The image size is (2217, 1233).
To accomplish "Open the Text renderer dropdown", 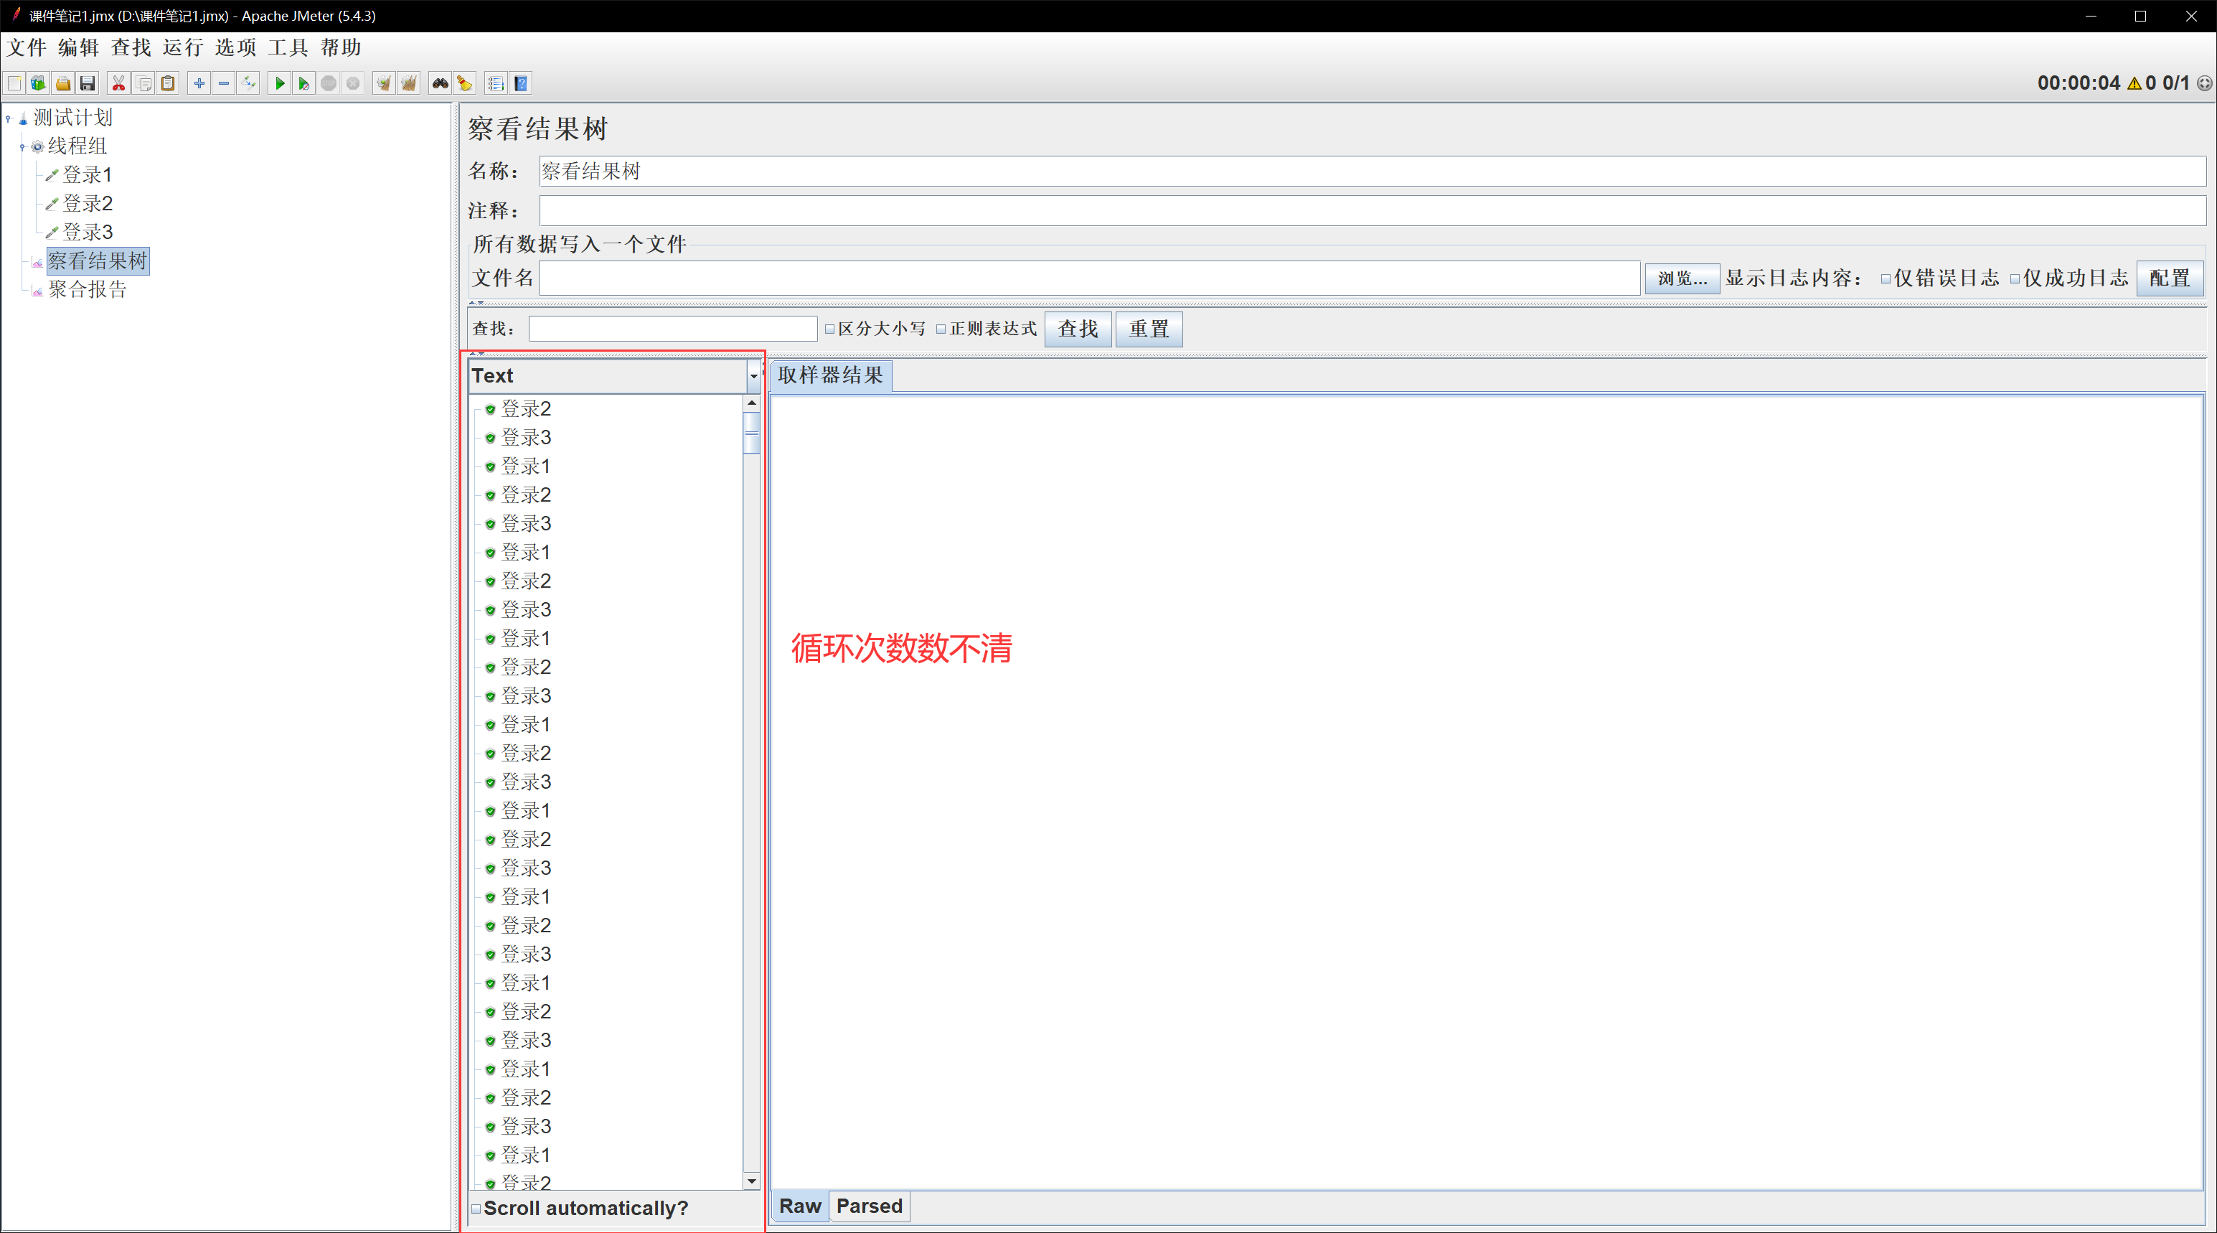I will click(x=753, y=375).
